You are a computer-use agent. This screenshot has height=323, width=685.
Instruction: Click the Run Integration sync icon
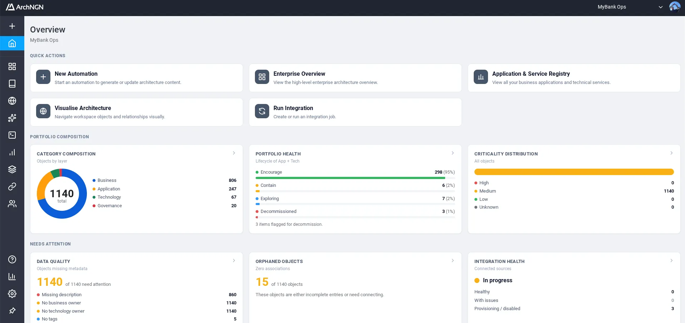click(x=262, y=111)
